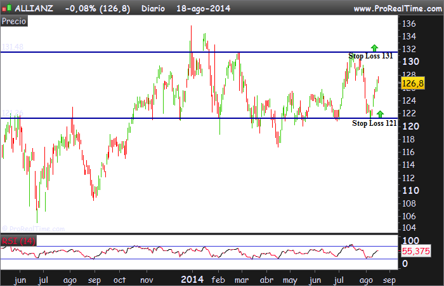This screenshot has height=286, width=444.
Task: Click the date 18-ago-2014 in header
Action: 204,8
